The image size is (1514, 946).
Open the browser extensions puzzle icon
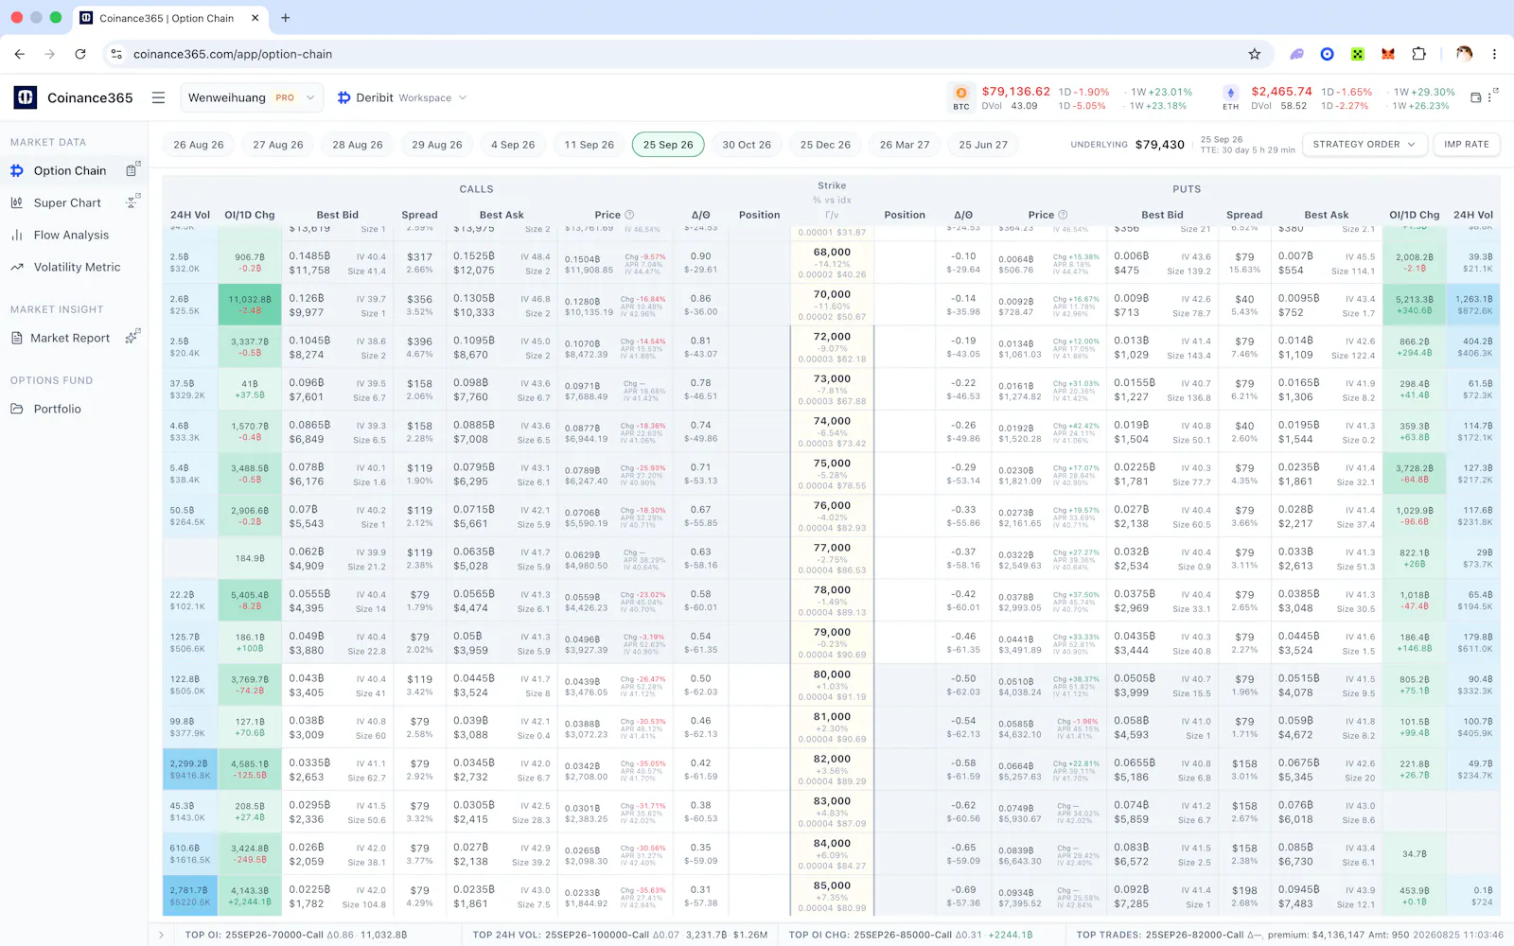click(x=1418, y=54)
